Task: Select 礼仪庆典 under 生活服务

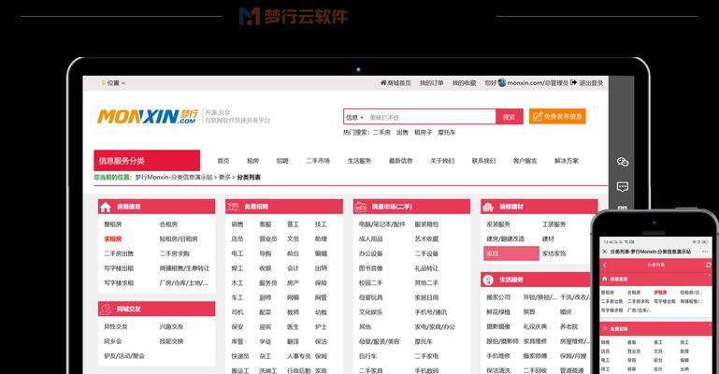Action: [535, 327]
